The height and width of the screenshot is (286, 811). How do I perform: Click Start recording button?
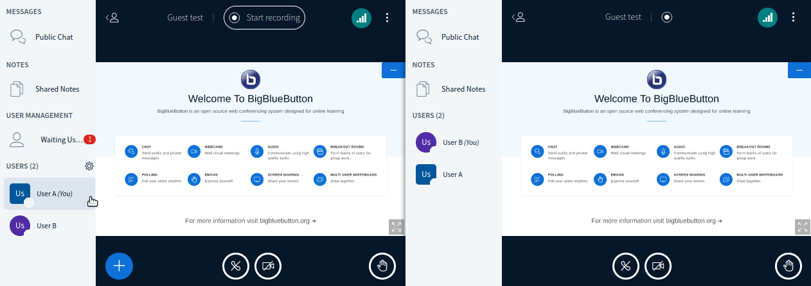pyautogui.click(x=264, y=18)
